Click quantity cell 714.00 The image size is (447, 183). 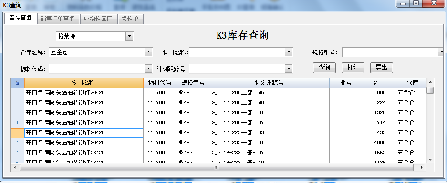[x=379, y=122]
